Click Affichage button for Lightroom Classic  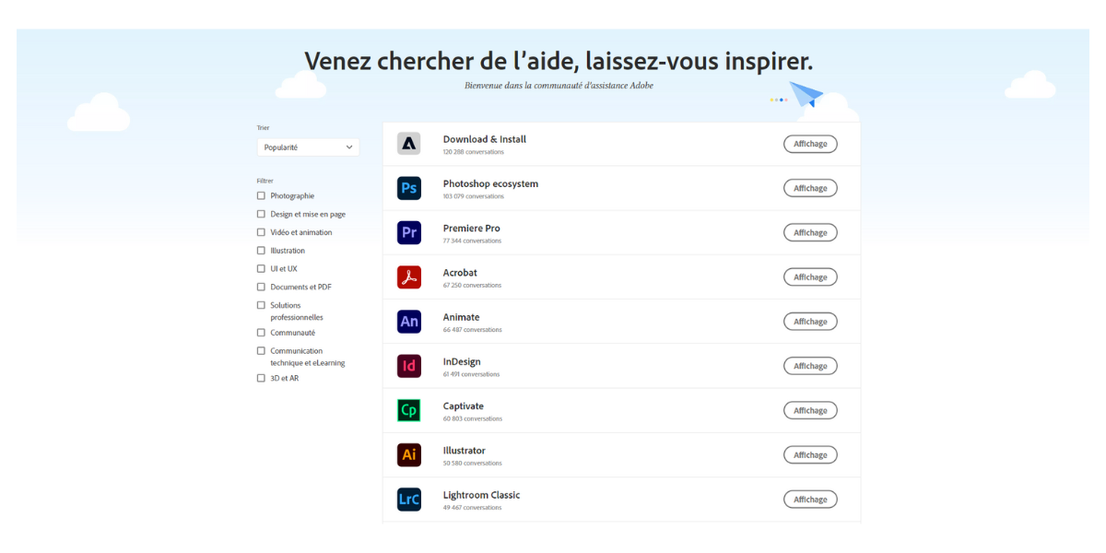coord(810,500)
